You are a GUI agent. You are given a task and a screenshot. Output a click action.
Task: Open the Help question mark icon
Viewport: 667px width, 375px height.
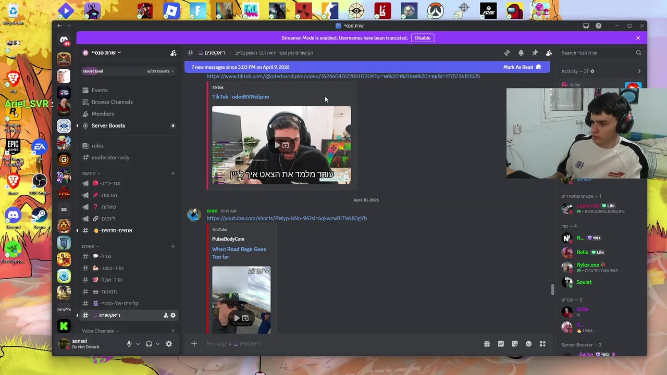[x=598, y=26]
